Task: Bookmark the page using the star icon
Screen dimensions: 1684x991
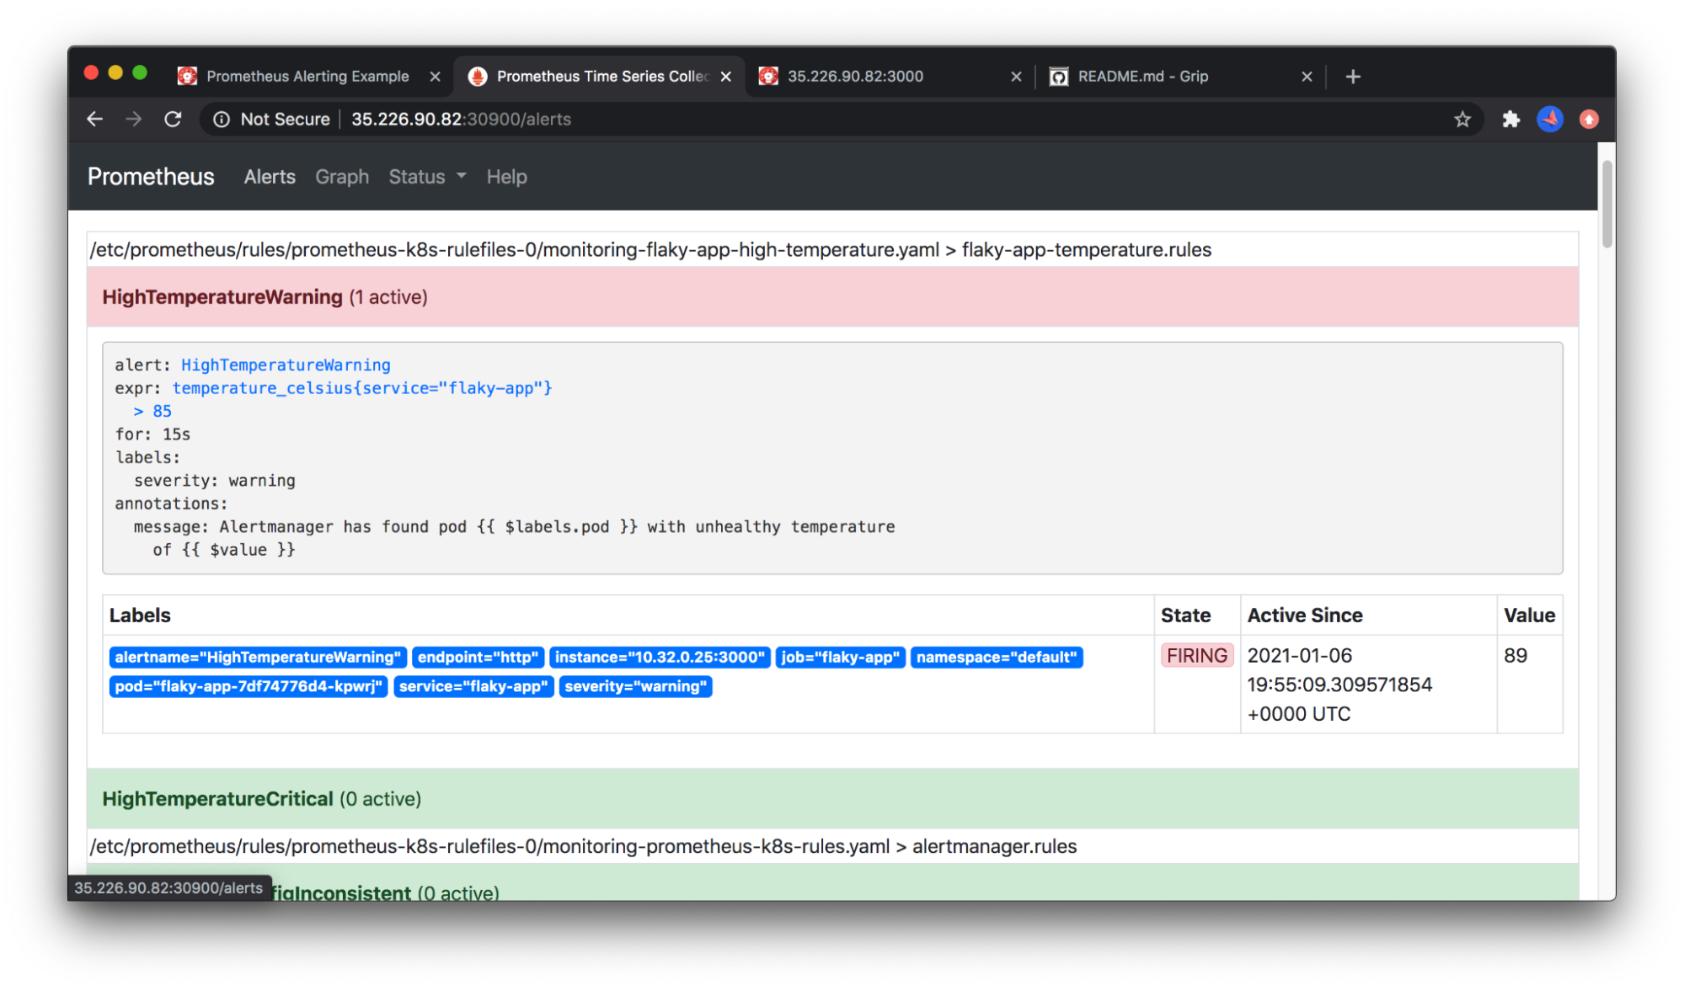Action: click(1463, 119)
